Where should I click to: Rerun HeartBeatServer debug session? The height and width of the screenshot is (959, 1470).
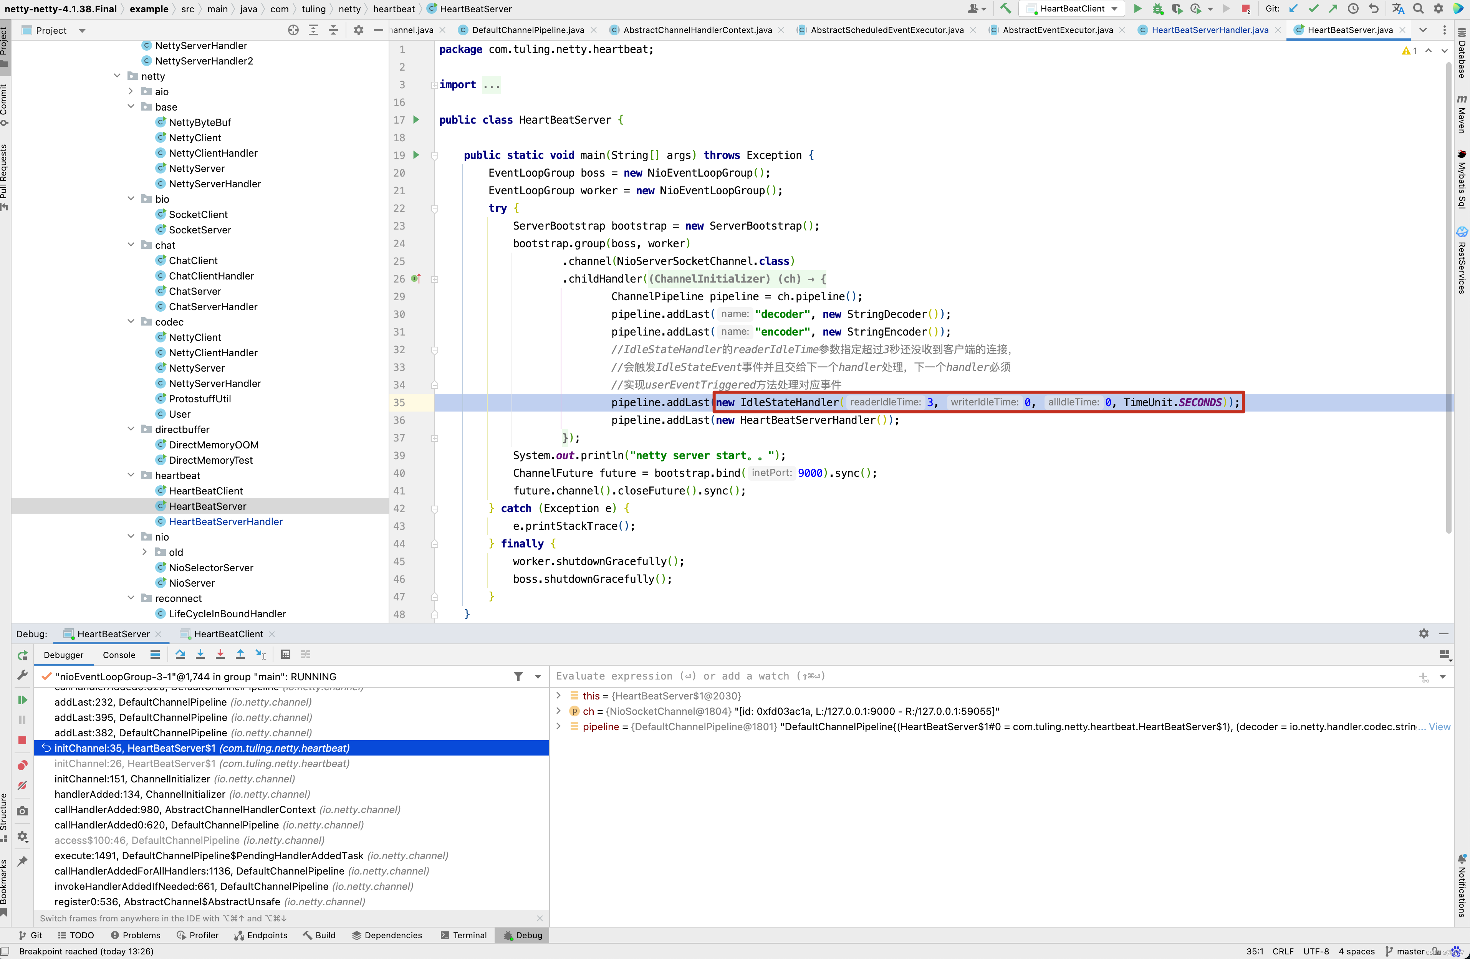(22, 655)
